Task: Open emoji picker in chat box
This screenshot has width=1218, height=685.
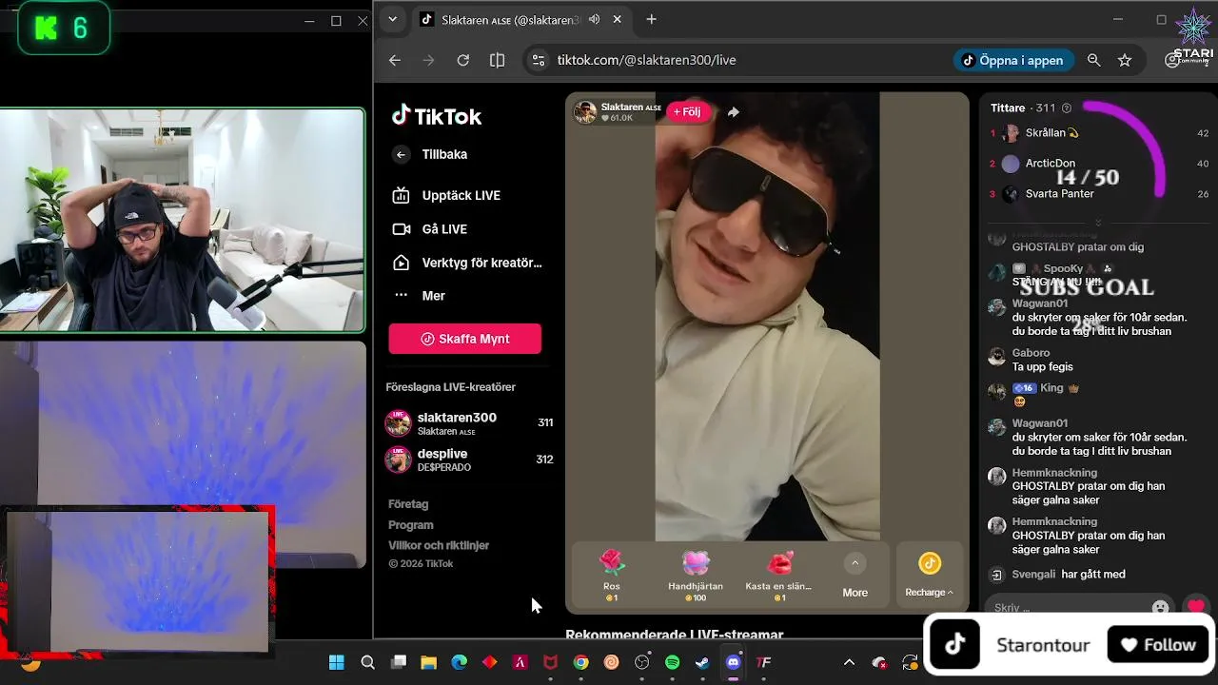Action: click(1160, 607)
